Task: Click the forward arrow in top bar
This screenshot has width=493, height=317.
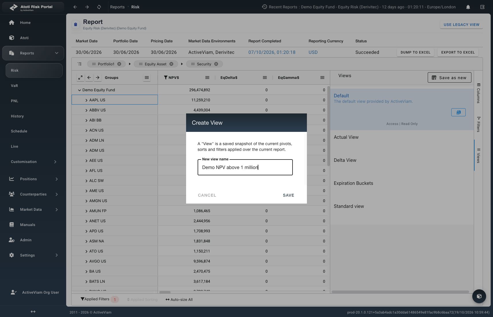Action: (x=87, y=7)
